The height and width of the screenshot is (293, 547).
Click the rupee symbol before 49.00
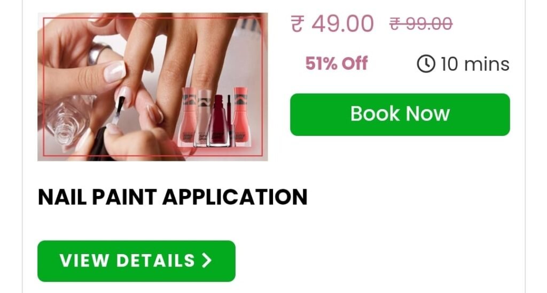point(297,24)
